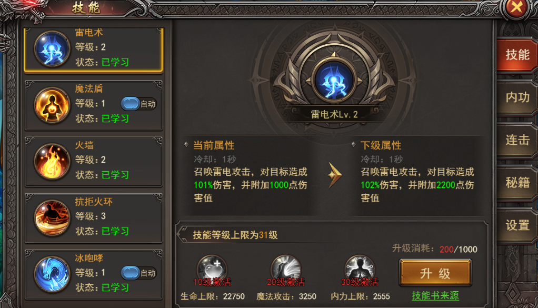Go to the 设置 tab
The image size is (538, 308).
tap(517, 225)
